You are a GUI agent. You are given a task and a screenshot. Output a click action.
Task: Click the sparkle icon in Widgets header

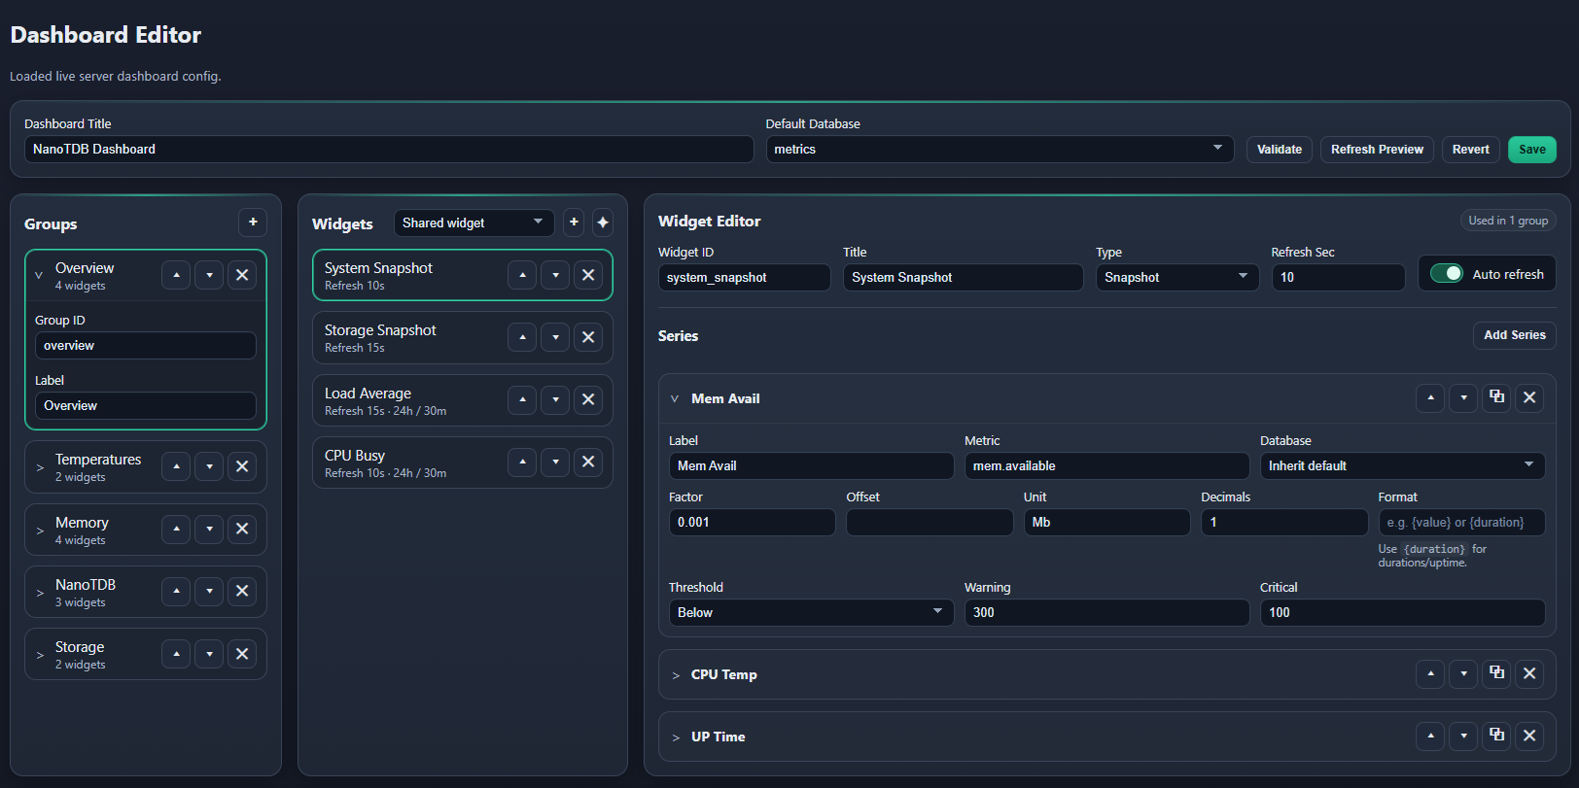click(x=603, y=223)
